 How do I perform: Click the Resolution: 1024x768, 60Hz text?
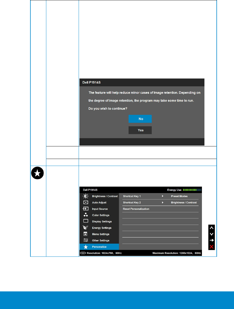104,253
